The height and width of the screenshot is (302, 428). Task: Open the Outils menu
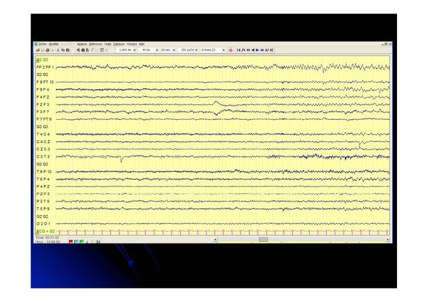pos(108,44)
